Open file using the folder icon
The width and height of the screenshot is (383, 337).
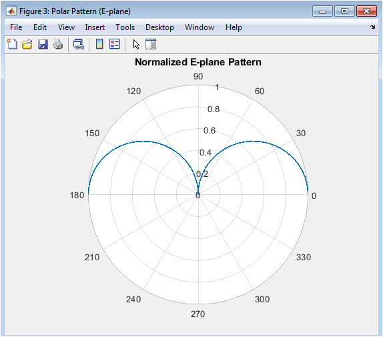click(27, 45)
